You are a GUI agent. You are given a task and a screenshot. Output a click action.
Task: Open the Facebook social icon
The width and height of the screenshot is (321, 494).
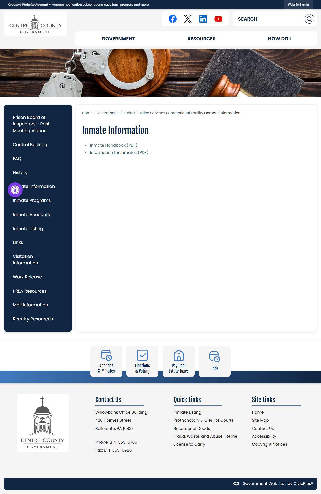[172, 19]
